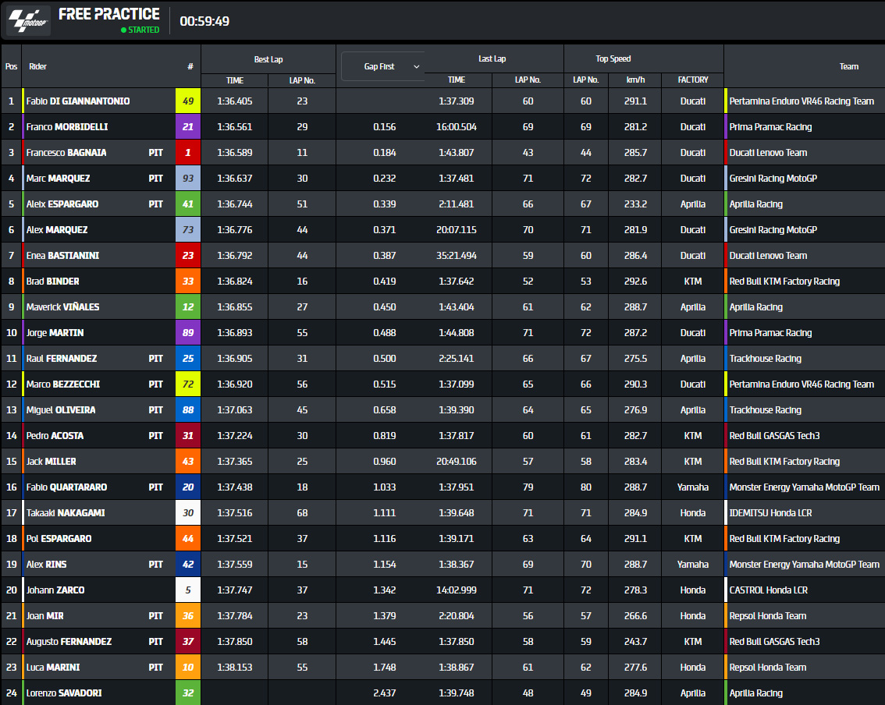Sort by the Rider column header
Screen dimensions: 885x705
point(38,67)
